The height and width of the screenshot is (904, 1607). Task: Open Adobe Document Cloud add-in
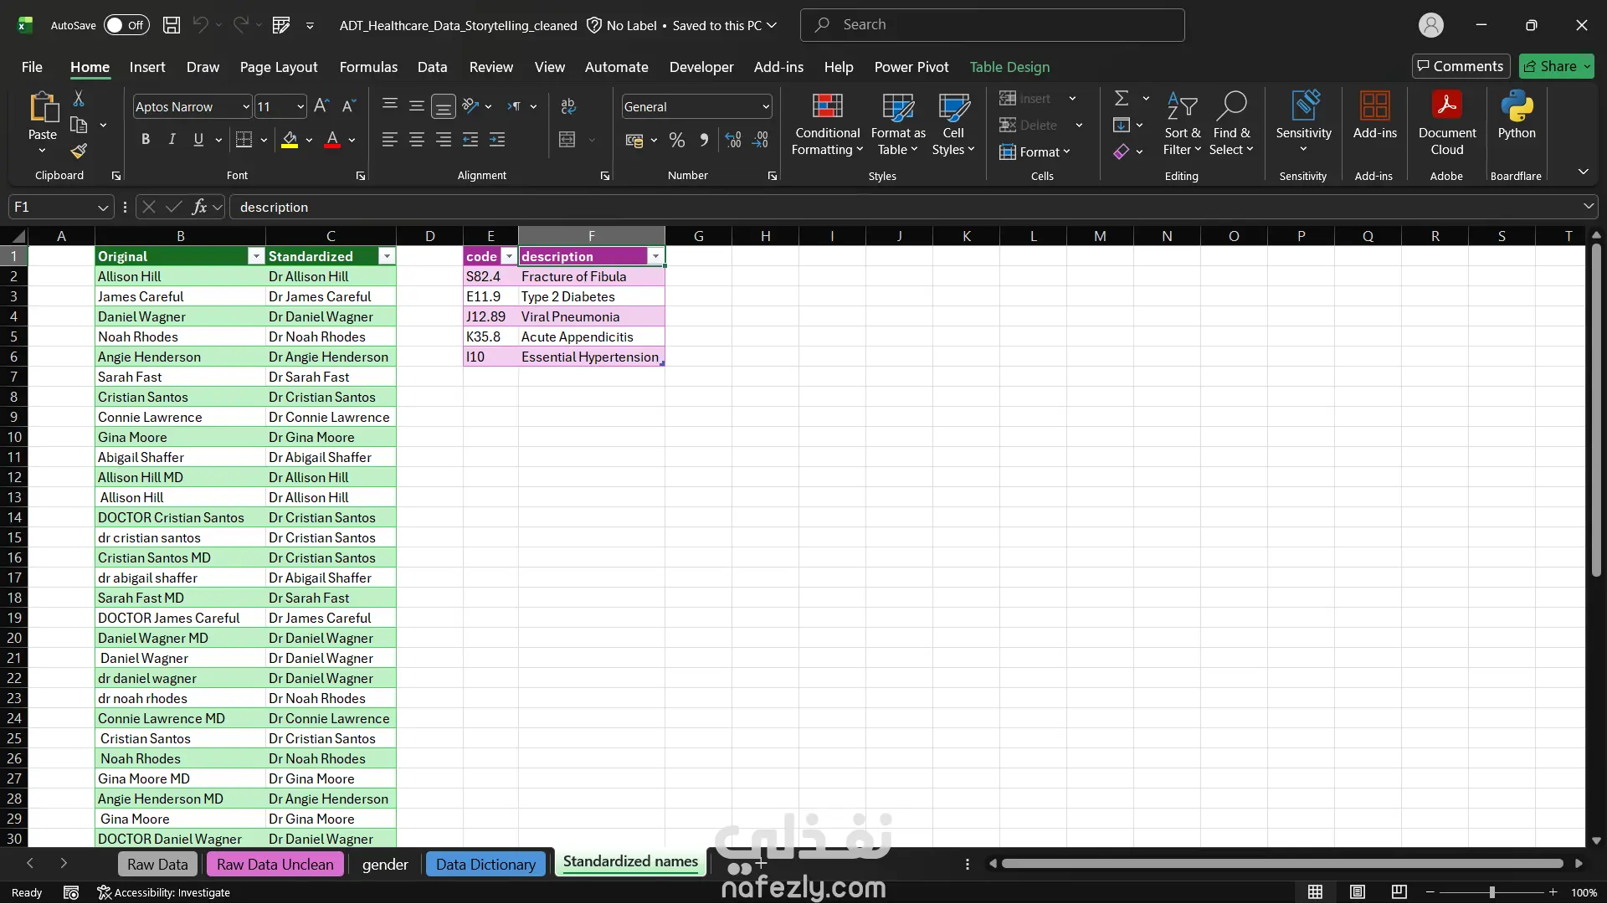pyautogui.click(x=1446, y=124)
